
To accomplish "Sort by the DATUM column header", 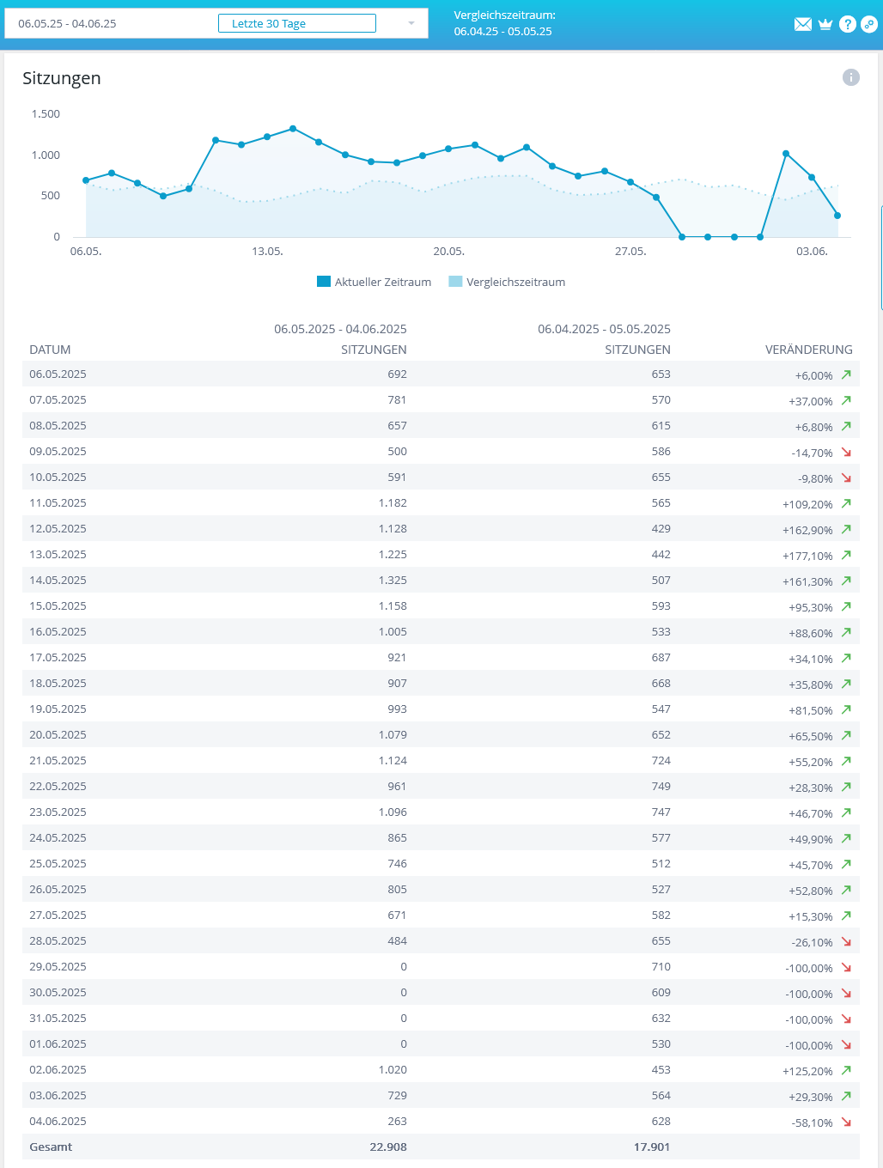I will click(x=50, y=350).
